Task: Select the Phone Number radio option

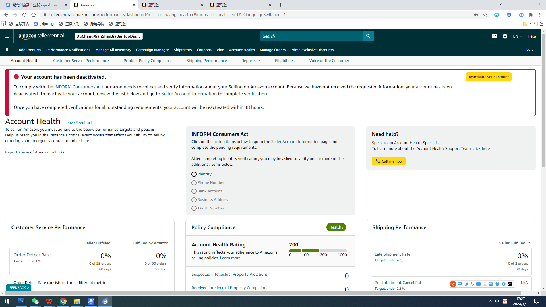Action: (194, 183)
